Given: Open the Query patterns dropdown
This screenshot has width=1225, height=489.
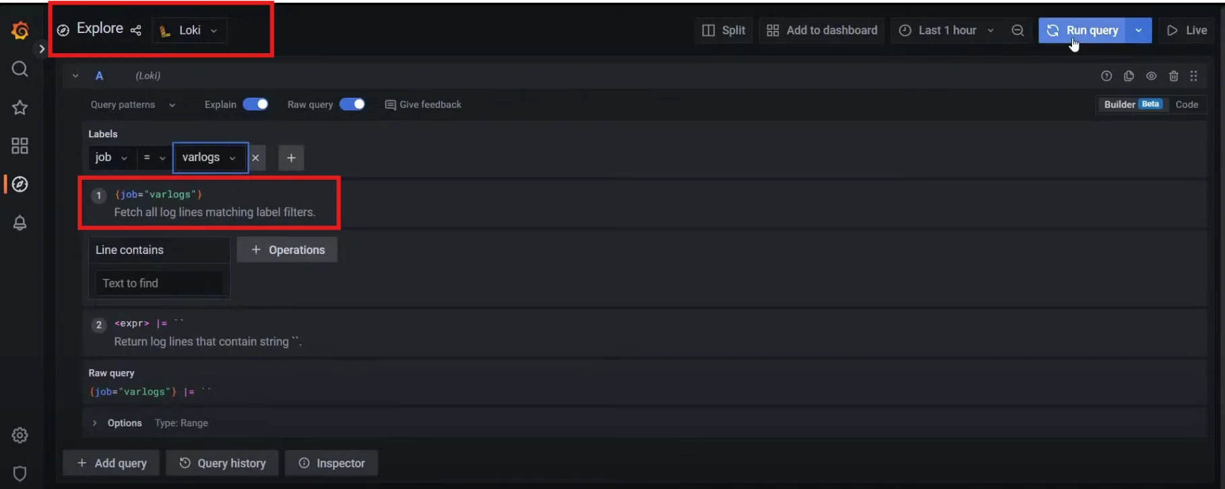Looking at the screenshot, I should pyautogui.click(x=133, y=104).
